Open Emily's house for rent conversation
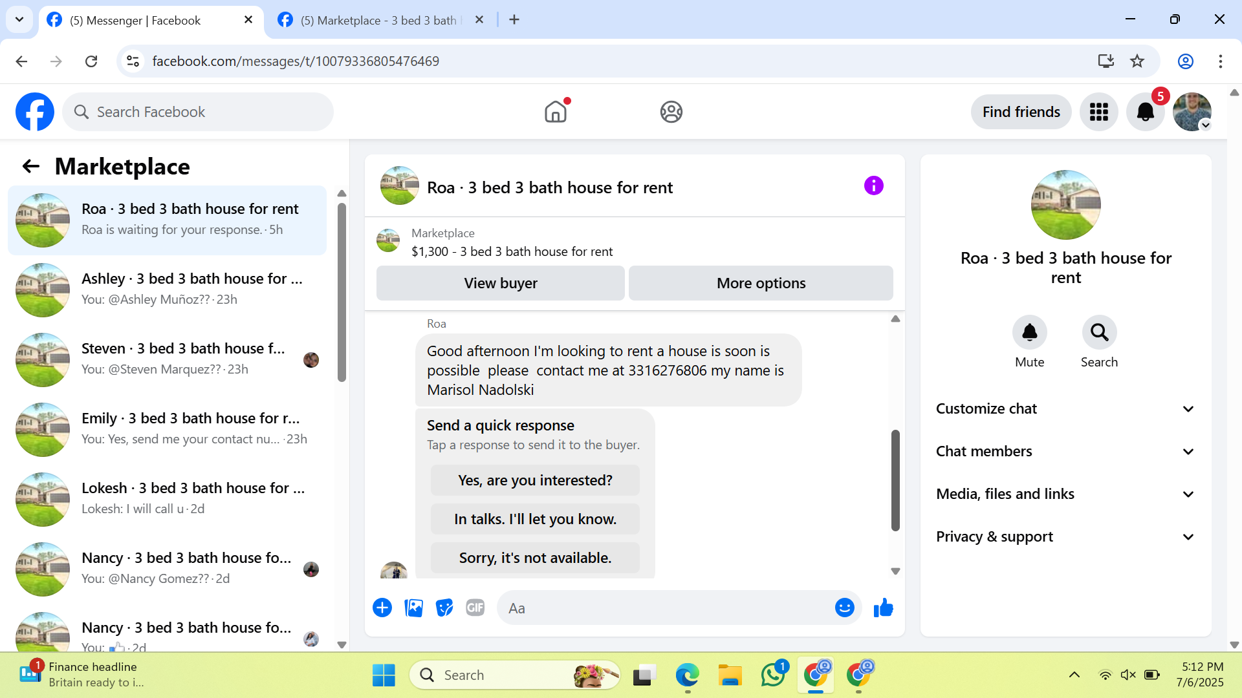This screenshot has height=698, width=1242. click(x=167, y=429)
